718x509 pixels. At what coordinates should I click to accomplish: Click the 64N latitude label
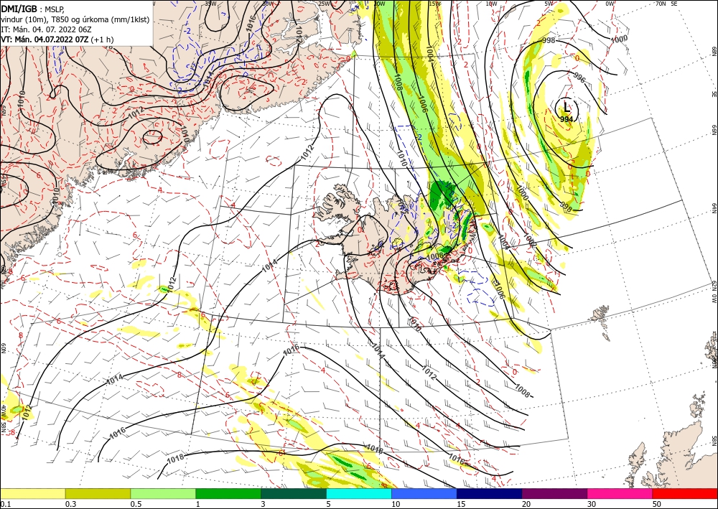(x=714, y=207)
